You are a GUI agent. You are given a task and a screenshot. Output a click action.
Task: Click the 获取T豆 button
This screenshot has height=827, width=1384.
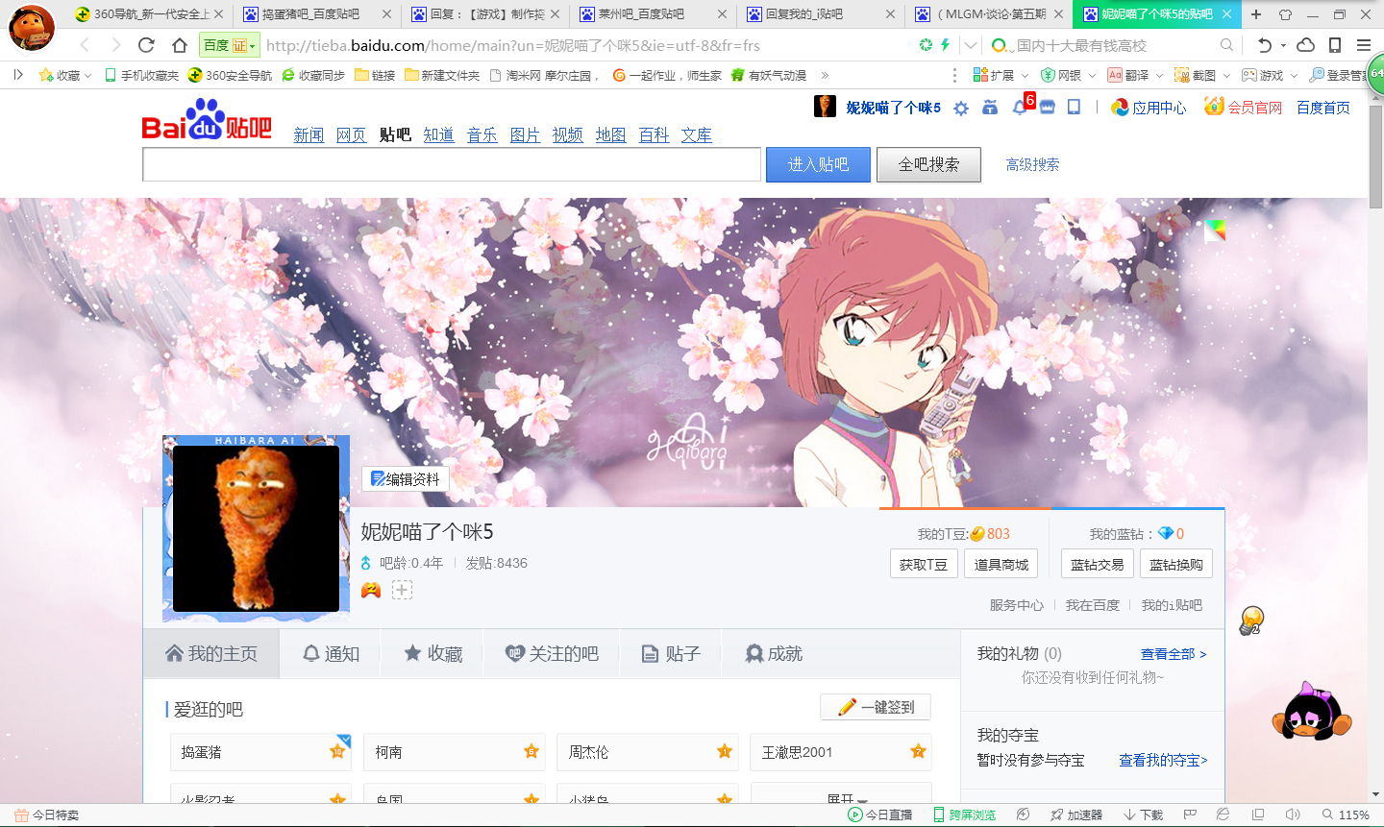coord(924,564)
